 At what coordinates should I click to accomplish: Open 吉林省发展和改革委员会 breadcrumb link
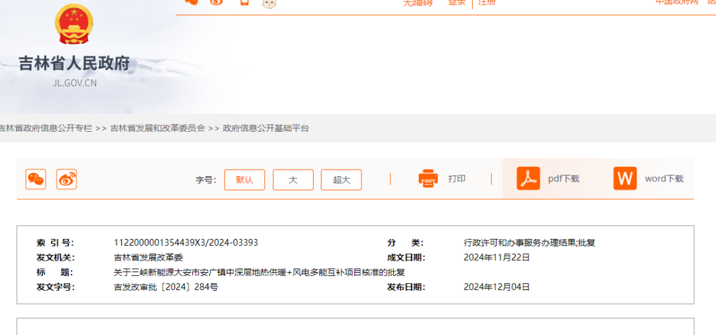[x=157, y=128]
